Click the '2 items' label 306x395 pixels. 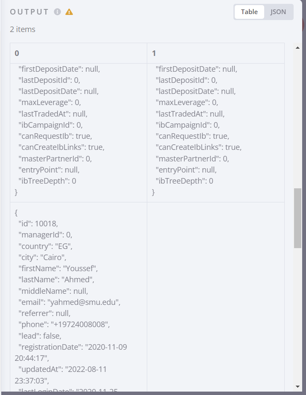pos(22,29)
